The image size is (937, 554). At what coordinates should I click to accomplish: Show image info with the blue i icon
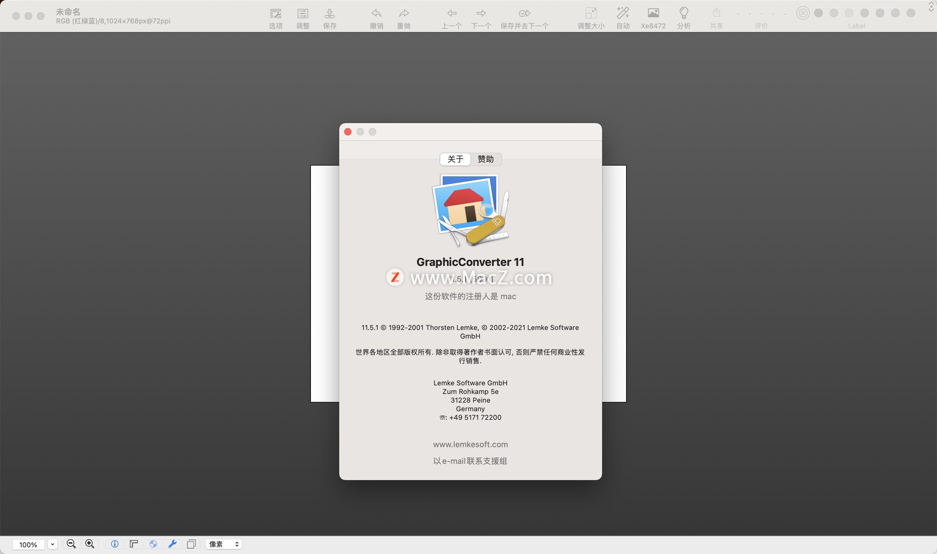(115, 544)
